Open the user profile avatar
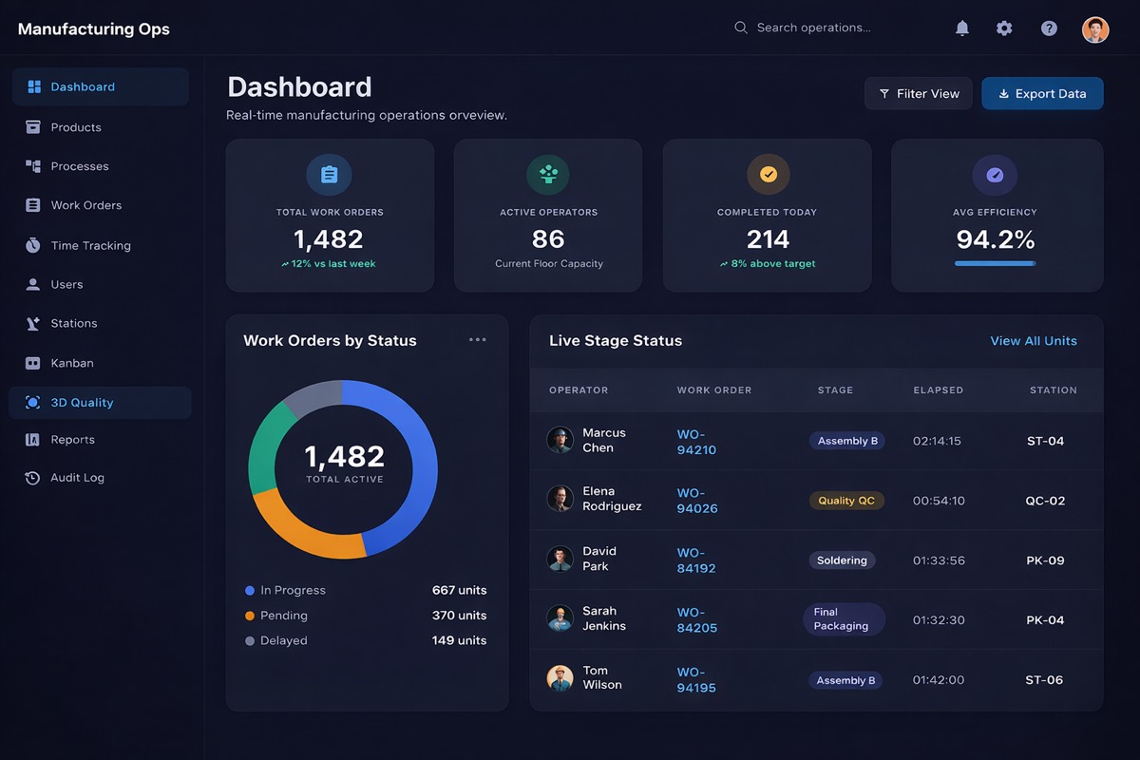Screen dimensions: 1140x760 (x=1095, y=28)
